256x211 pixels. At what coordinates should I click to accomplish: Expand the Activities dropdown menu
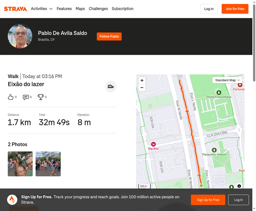pyautogui.click(x=42, y=9)
